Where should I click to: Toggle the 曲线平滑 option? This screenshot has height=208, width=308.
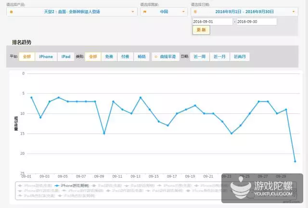[166, 57]
